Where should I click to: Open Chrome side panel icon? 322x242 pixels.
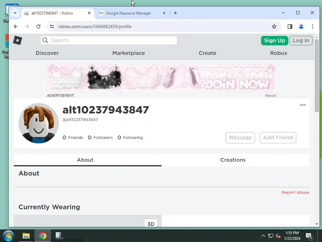290,26
